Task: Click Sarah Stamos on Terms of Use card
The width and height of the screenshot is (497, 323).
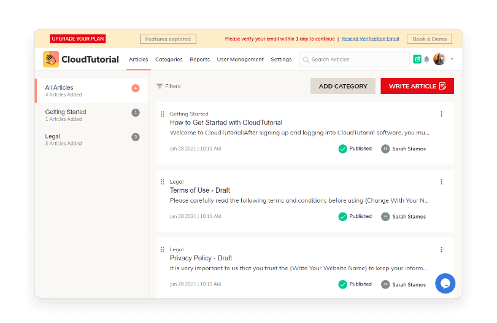Action: 409,217
